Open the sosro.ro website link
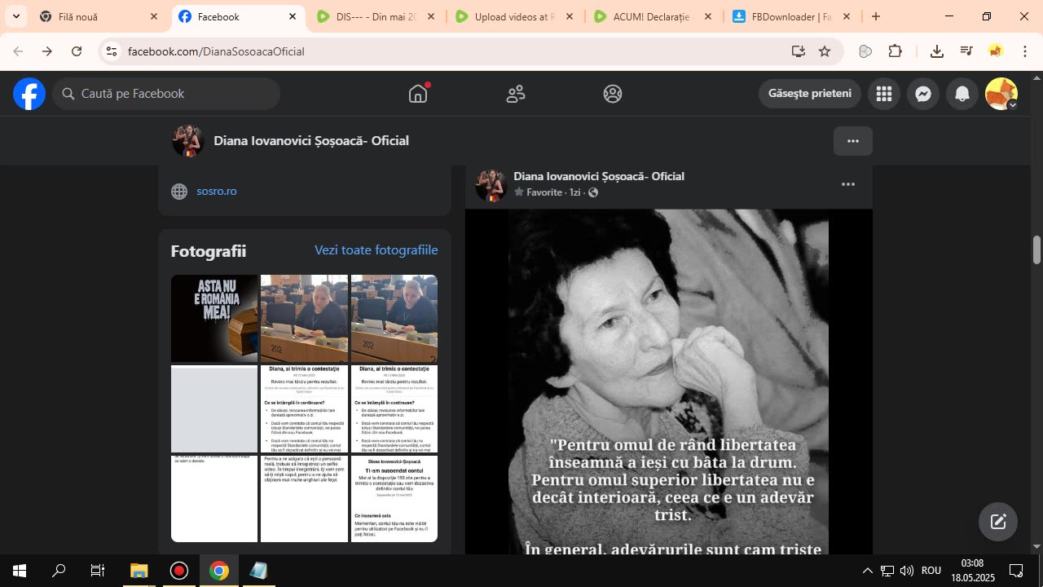Viewport: 1043px width, 587px height. tap(217, 192)
